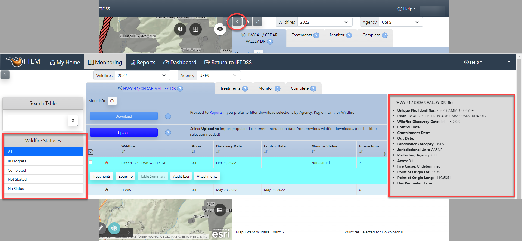Click the ruler measure tool icon
The height and width of the screenshot is (241, 522).
tap(101, 228)
